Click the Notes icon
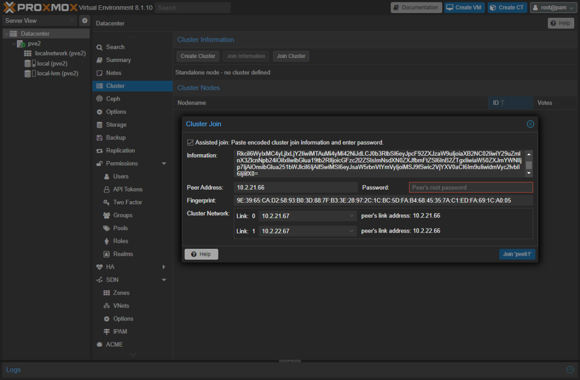Image resolution: width=580 pixels, height=380 pixels. [100, 73]
